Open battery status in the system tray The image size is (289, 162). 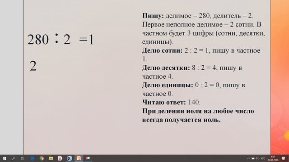pos(253,158)
